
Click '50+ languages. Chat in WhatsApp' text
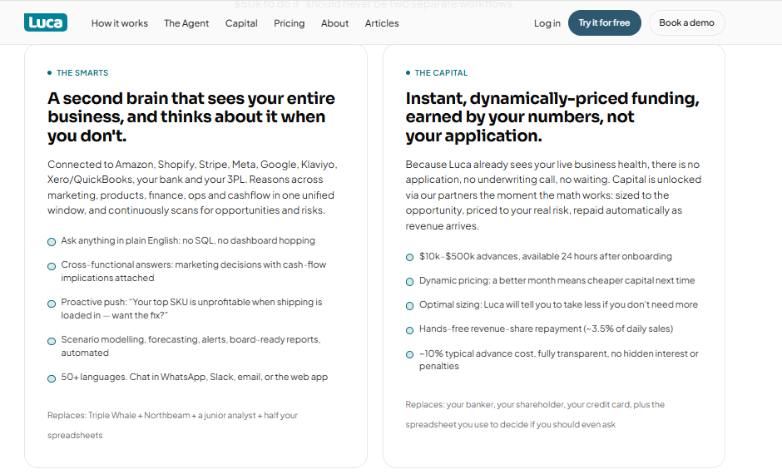pyautogui.click(x=195, y=377)
